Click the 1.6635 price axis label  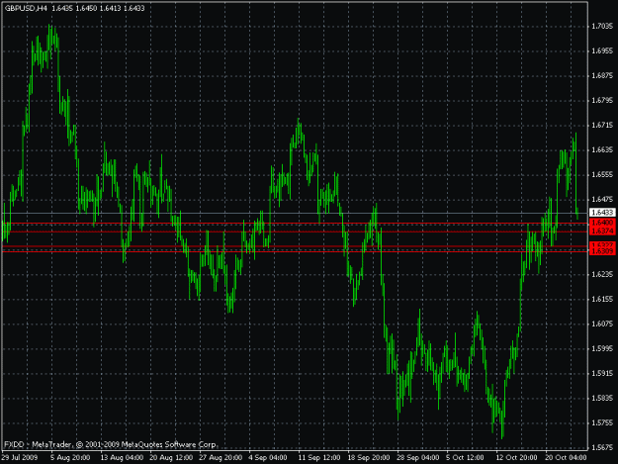[x=602, y=149]
